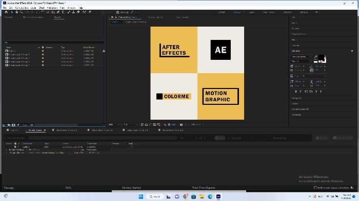Select the Zoom magnifier tool
The width and height of the screenshot is (359, 201).
coord(22,12)
